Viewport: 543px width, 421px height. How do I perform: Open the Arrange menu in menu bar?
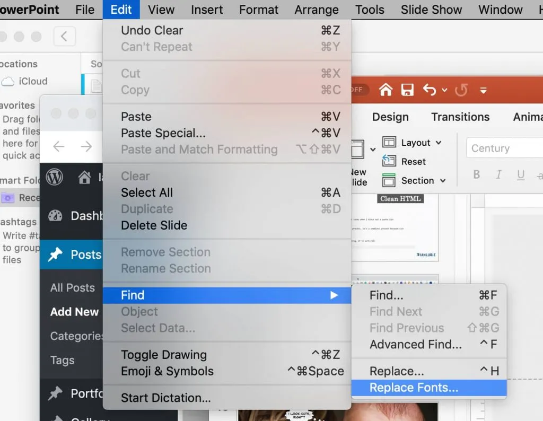(317, 10)
